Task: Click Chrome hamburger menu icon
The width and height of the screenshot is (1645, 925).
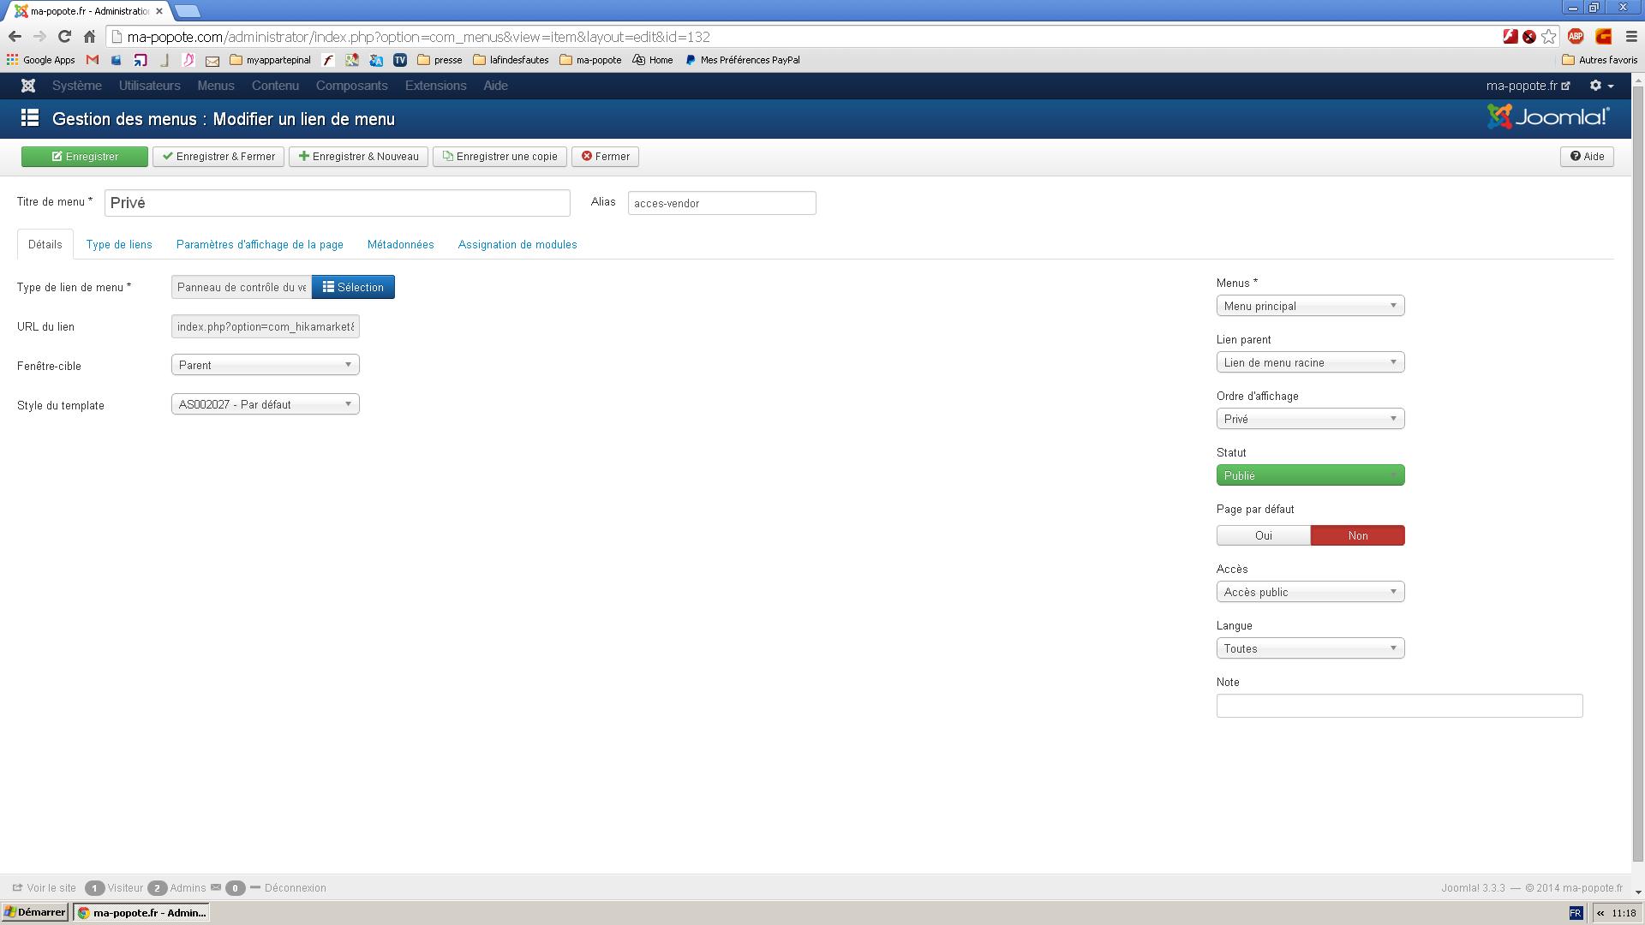Action: tap(1630, 37)
